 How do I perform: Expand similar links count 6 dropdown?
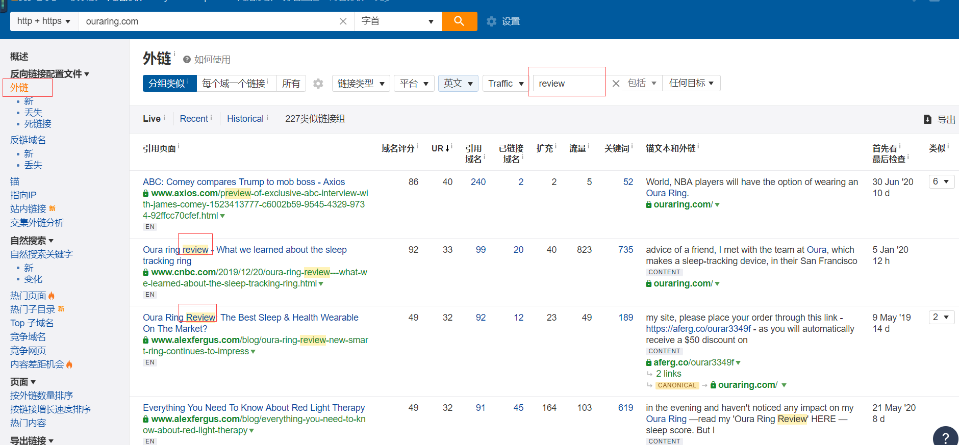point(941,181)
